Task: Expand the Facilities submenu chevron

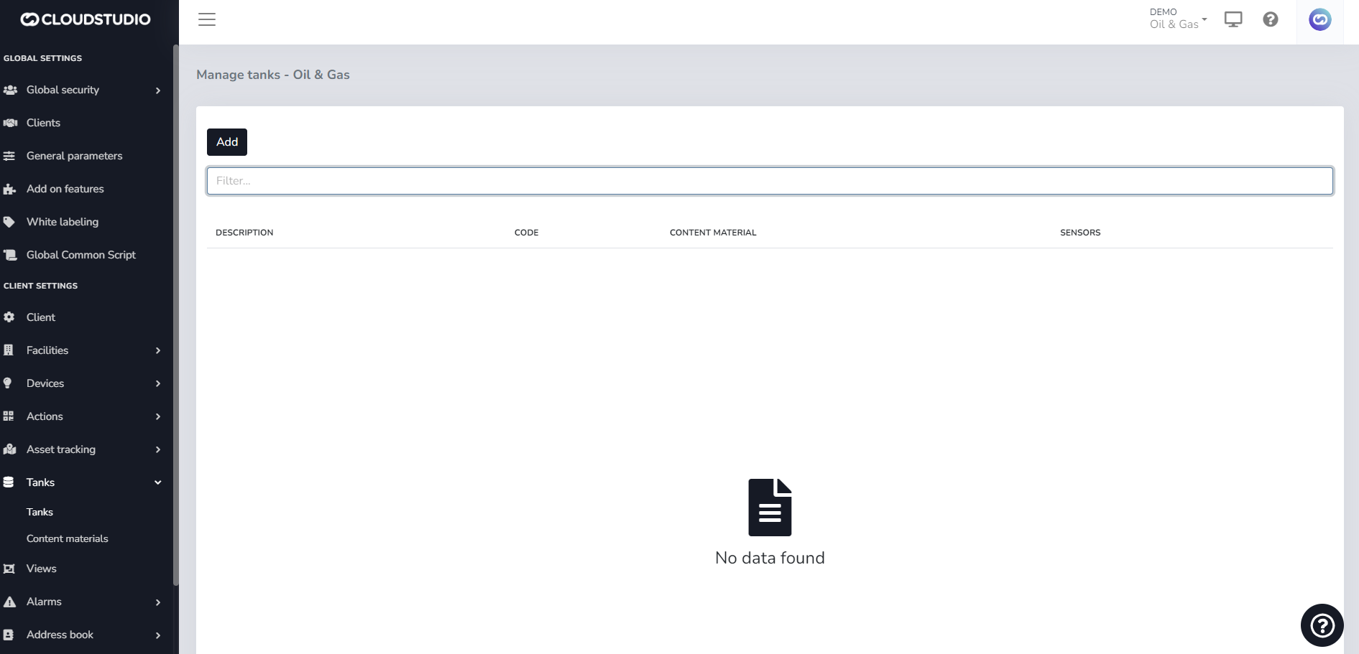Action: click(x=157, y=350)
